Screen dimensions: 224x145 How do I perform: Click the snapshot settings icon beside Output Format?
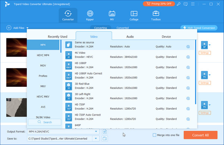pos(105,132)
